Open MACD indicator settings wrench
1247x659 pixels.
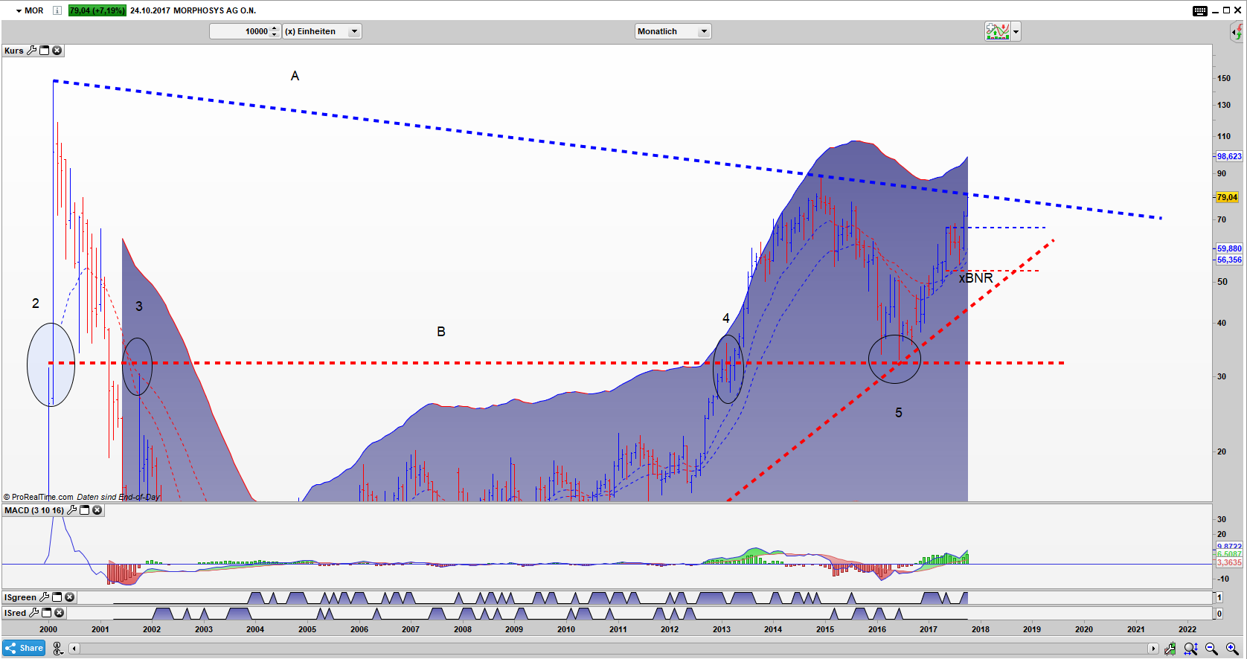click(71, 510)
